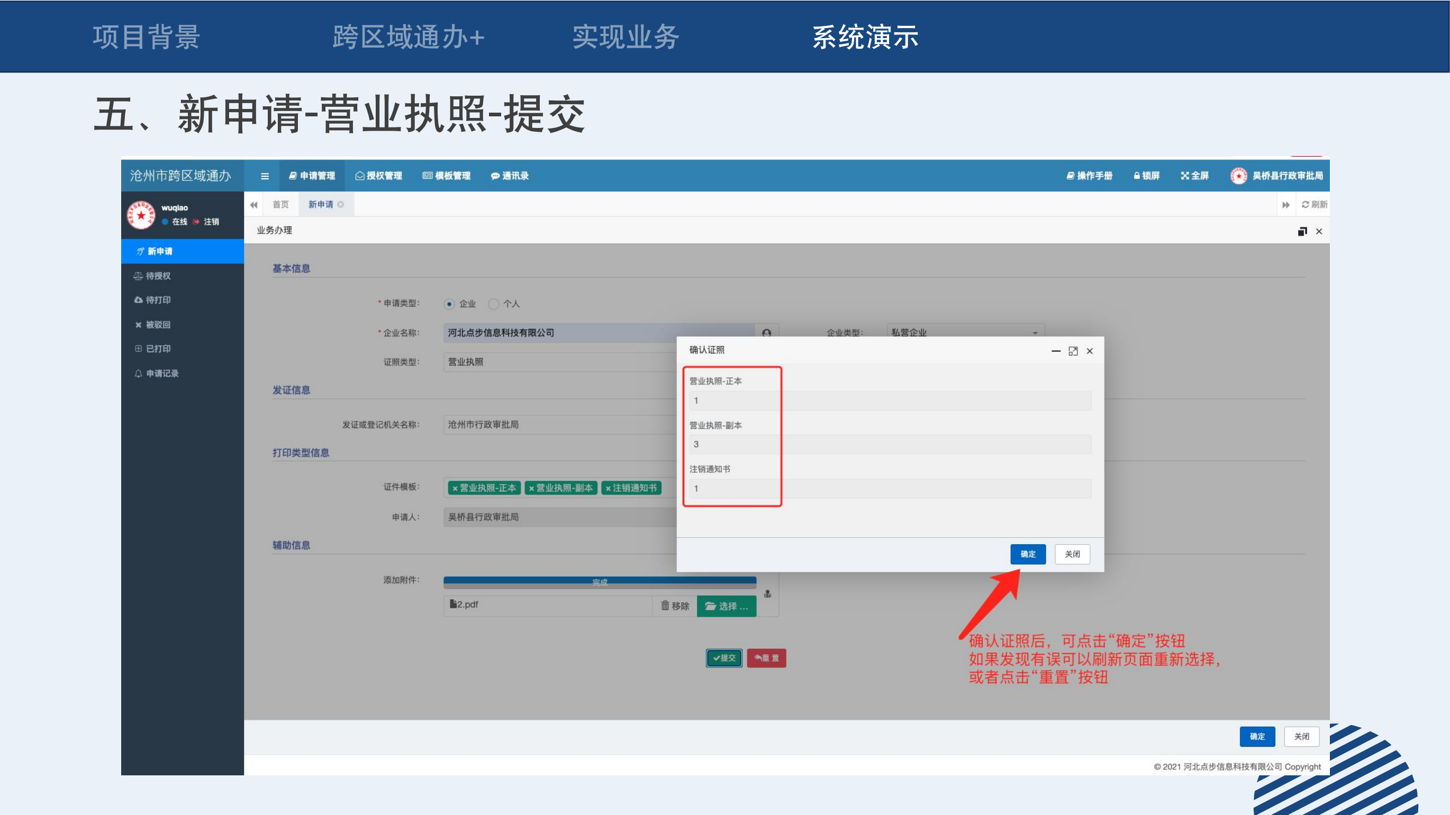Remove the 2.pdf attachment with 移除

(x=674, y=606)
